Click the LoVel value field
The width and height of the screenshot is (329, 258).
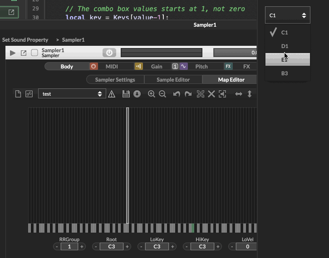[x=246, y=247]
